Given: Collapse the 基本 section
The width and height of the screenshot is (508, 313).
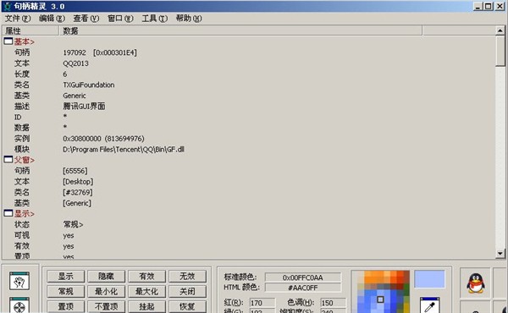Looking at the screenshot, I should [8, 41].
